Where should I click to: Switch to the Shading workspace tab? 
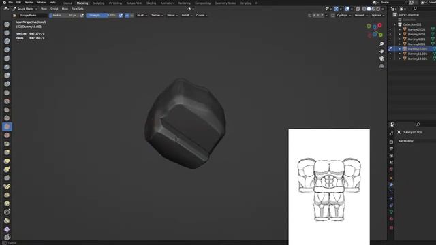pyautogui.click(x=151, y=3)
